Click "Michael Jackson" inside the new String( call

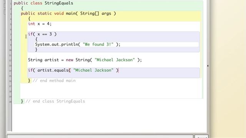click(x=115, y=60)
